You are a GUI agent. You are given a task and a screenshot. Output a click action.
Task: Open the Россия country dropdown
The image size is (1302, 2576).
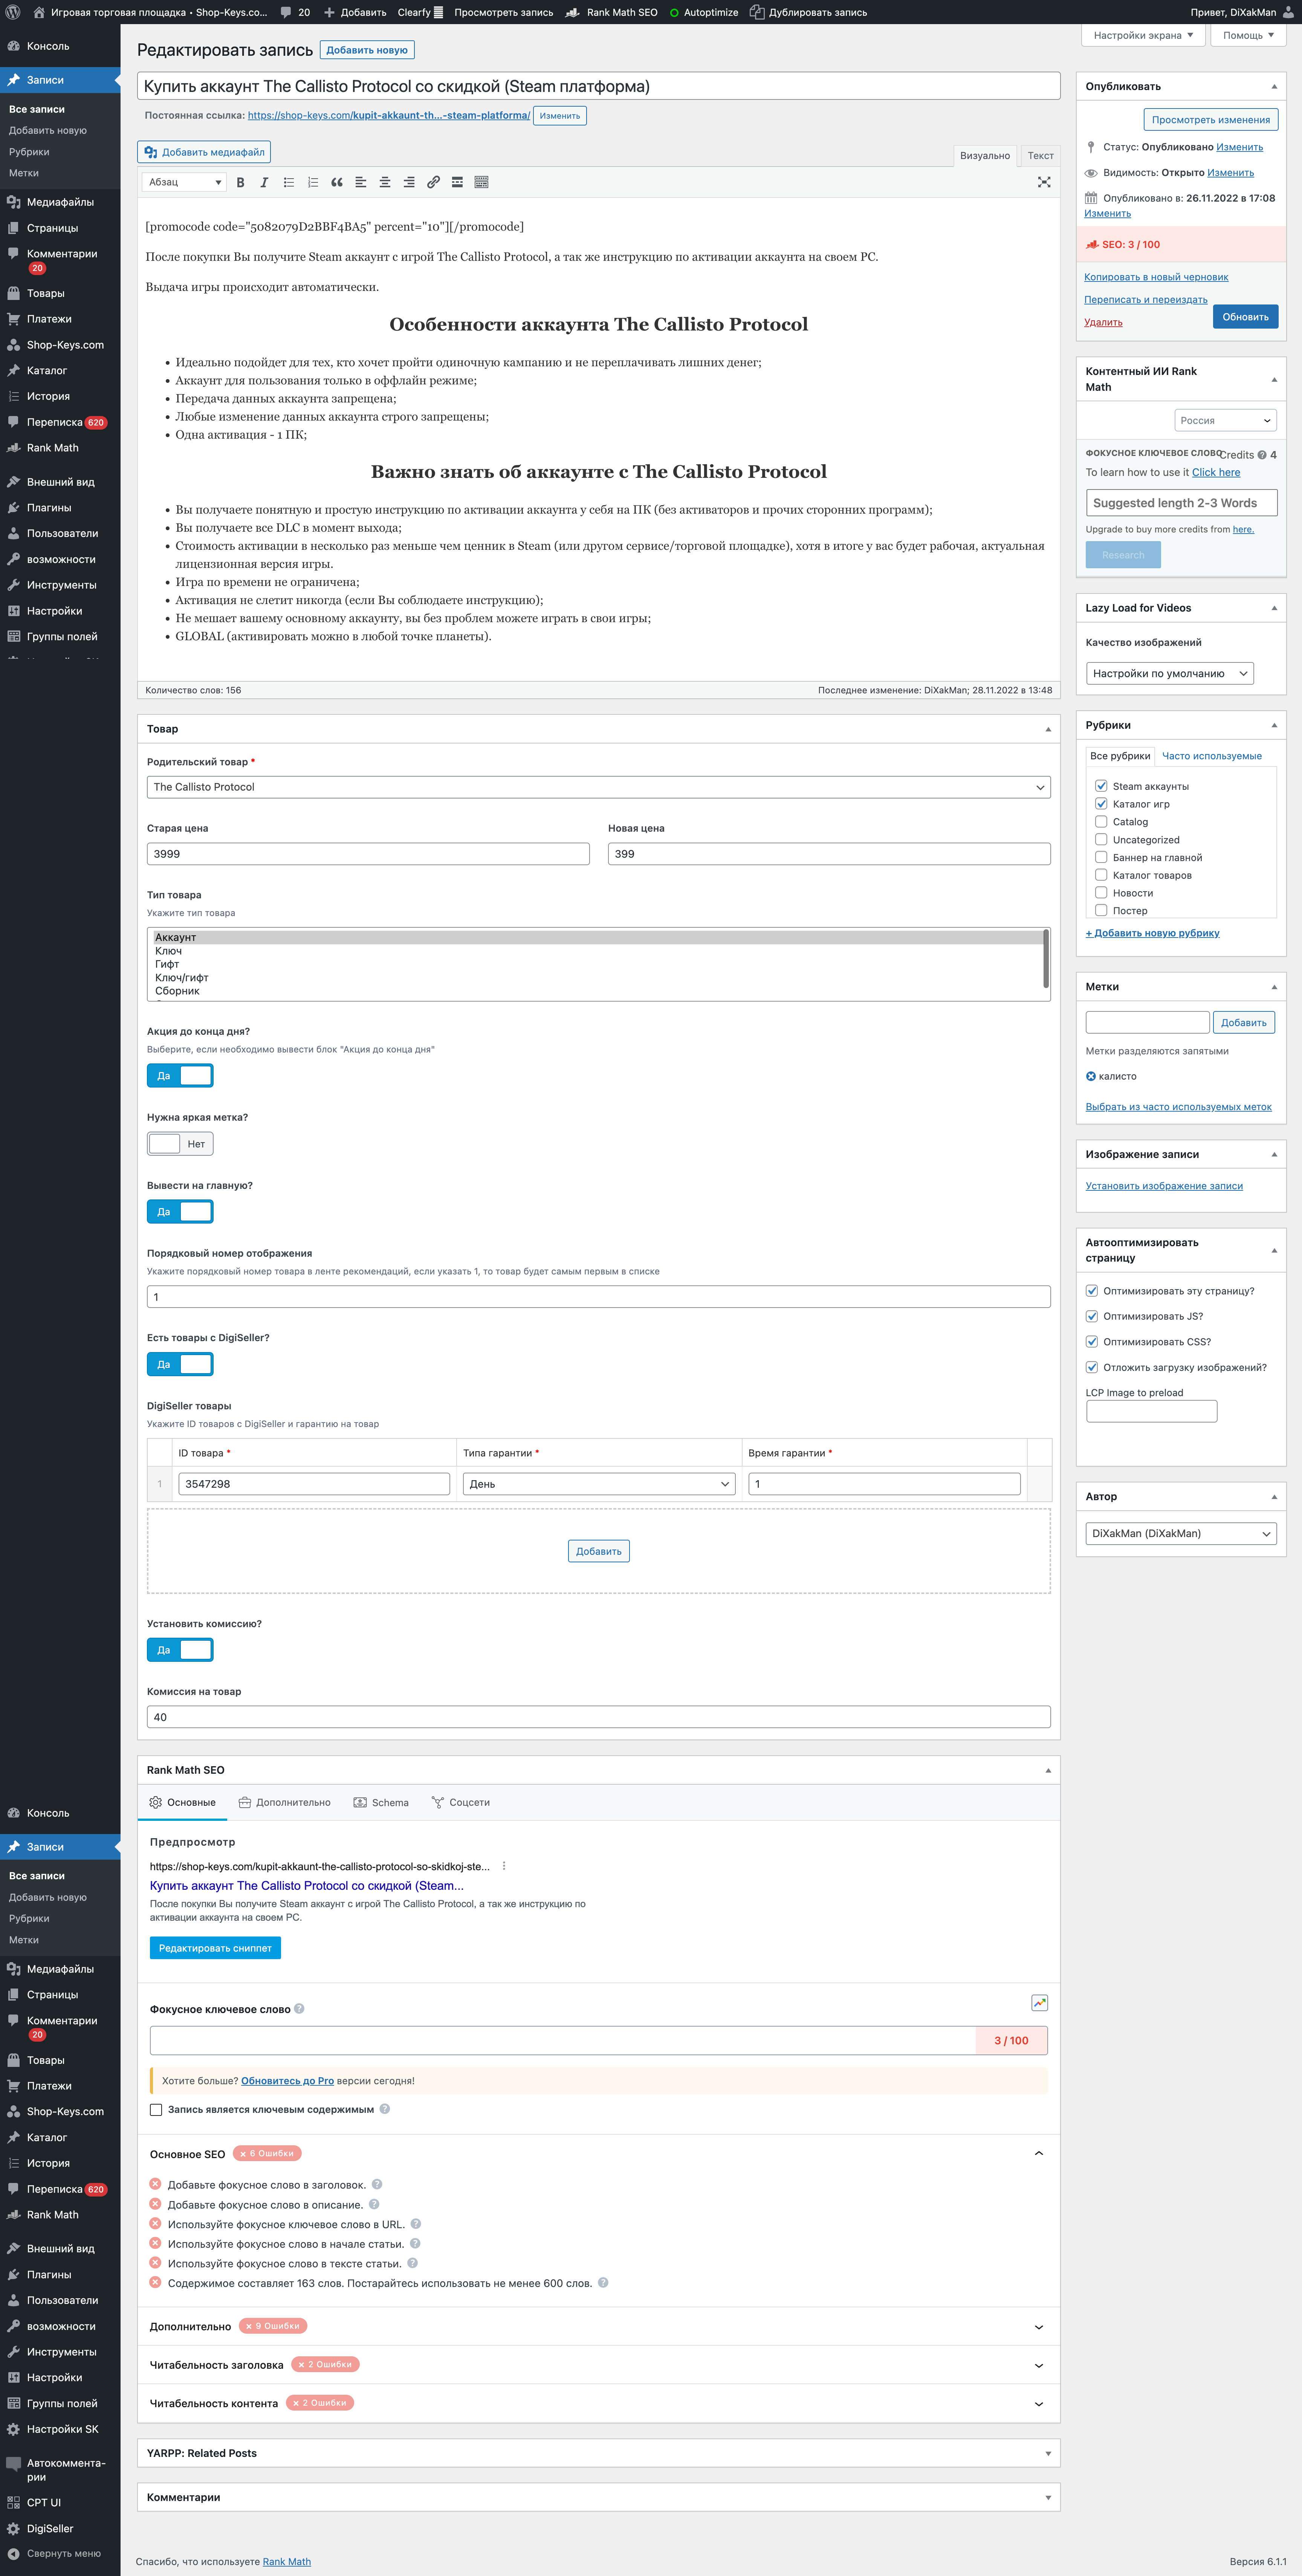tap(1225, 420)
